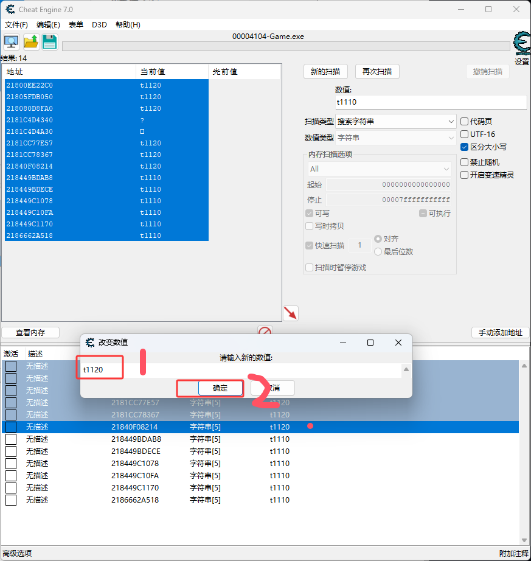Open the 帮助(H) menu
Screen dimensions: 531x561
128,25
